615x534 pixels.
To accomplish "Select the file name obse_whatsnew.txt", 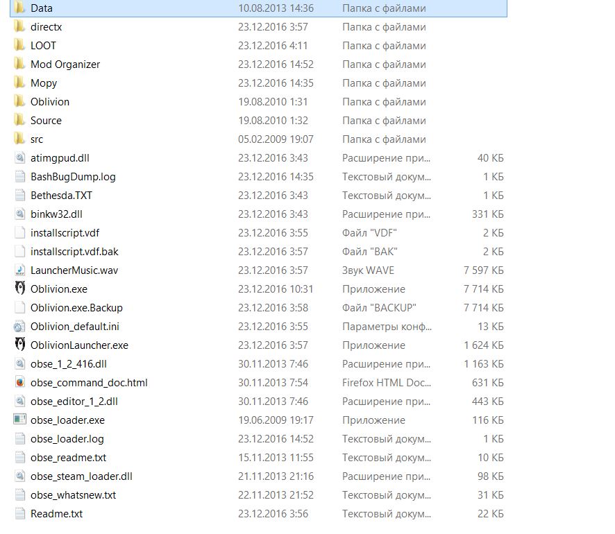I will point(74,495).
